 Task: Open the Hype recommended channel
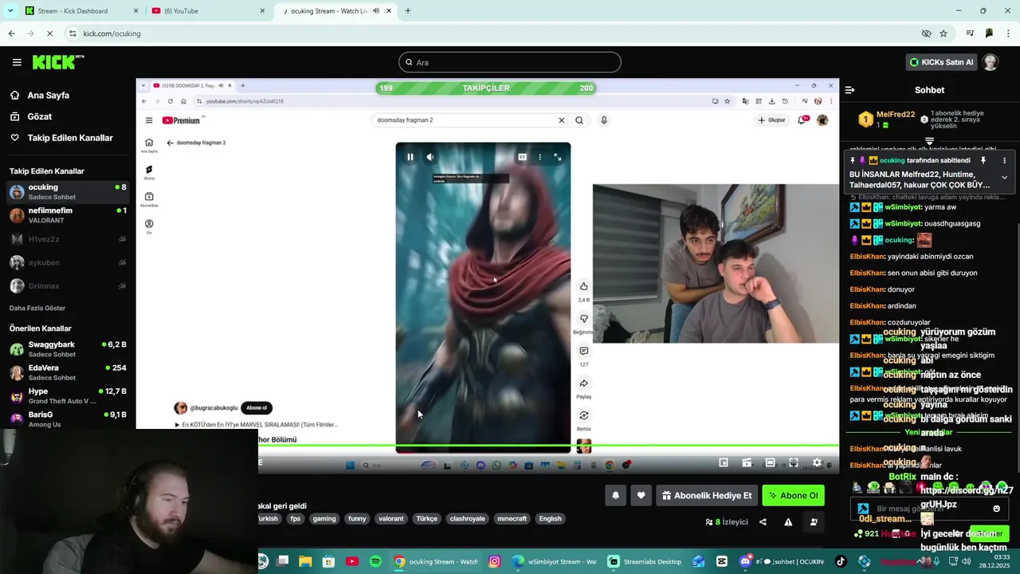pyautogui.click(x=68, y=396)
